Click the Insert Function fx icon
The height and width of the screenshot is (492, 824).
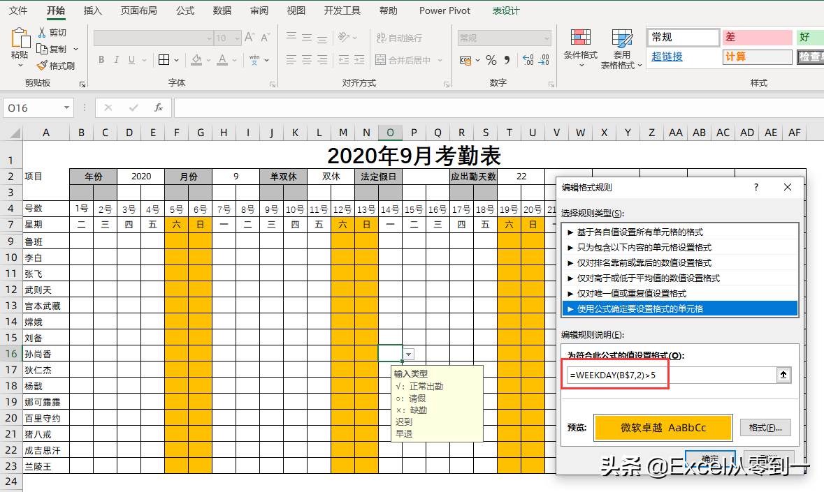coord(158,107)
